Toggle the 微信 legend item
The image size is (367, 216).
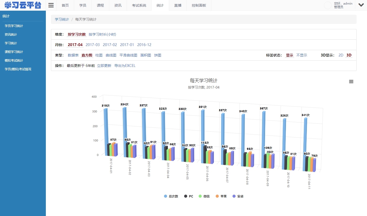(x=204, y=196)
